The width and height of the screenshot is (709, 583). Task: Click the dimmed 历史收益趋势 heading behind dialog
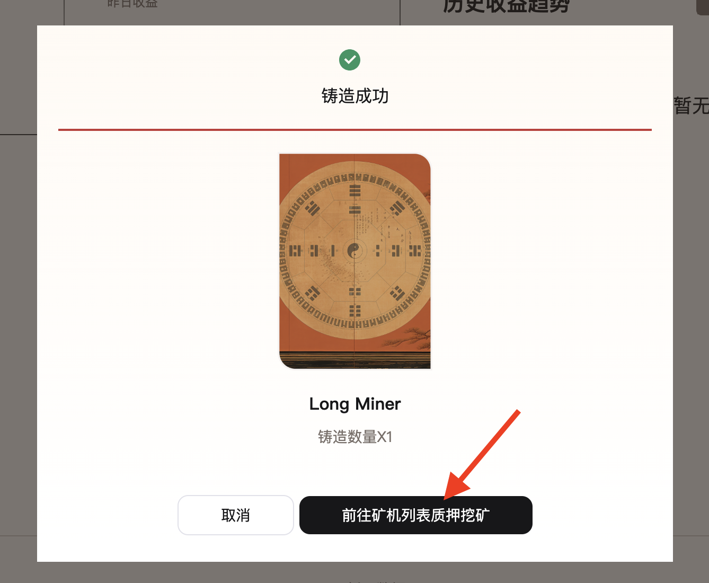(x=506, y=6)
